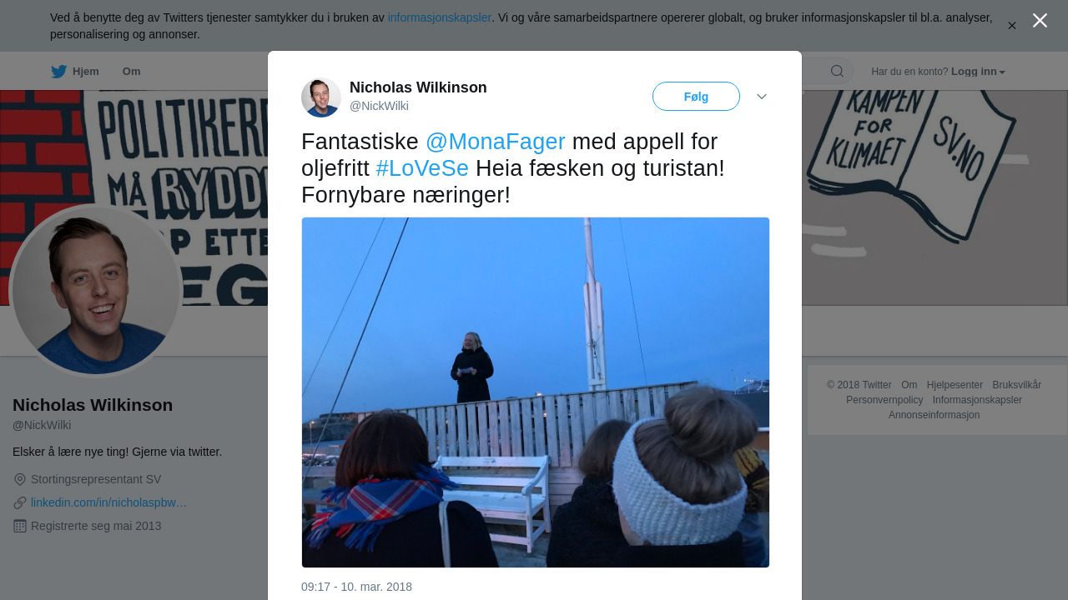This screenshot has height=600, width=1068.
Task: Open the tweet photo
Action: [536, 392]
